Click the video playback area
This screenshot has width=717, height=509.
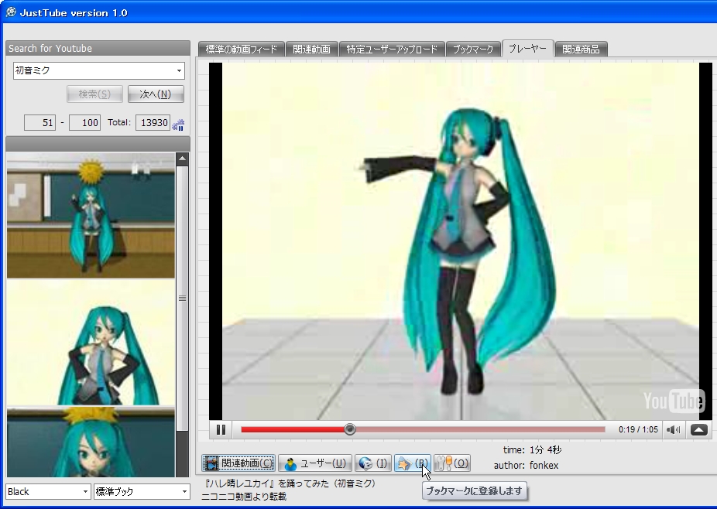461,241
